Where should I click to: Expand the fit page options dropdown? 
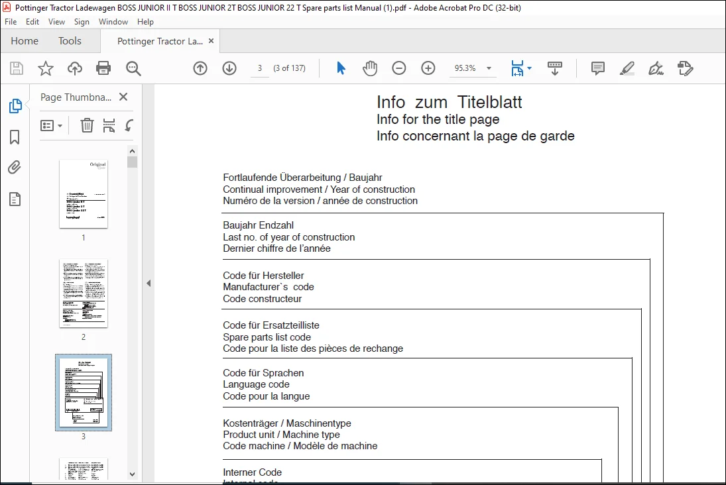pyautogui.click(x=530, y=68)
